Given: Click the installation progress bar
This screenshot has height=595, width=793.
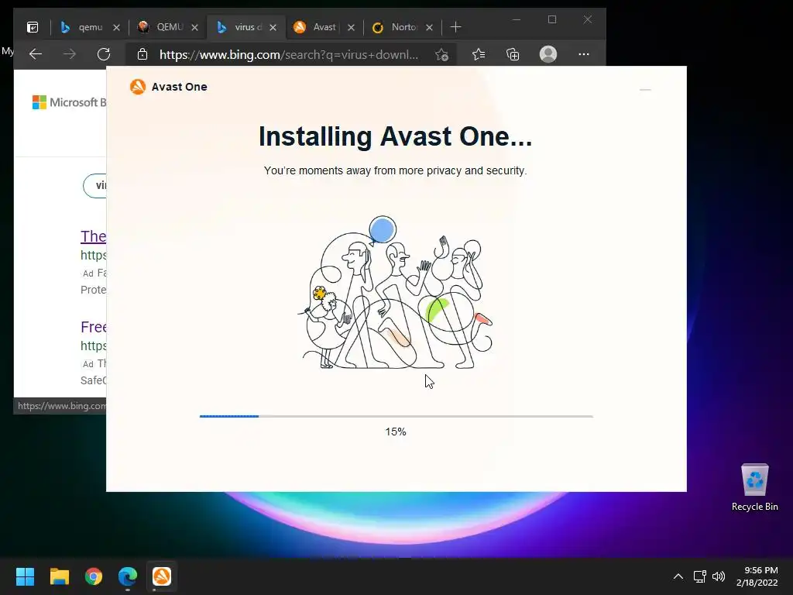Looking at the screenshot, I should tap(396, 416).
